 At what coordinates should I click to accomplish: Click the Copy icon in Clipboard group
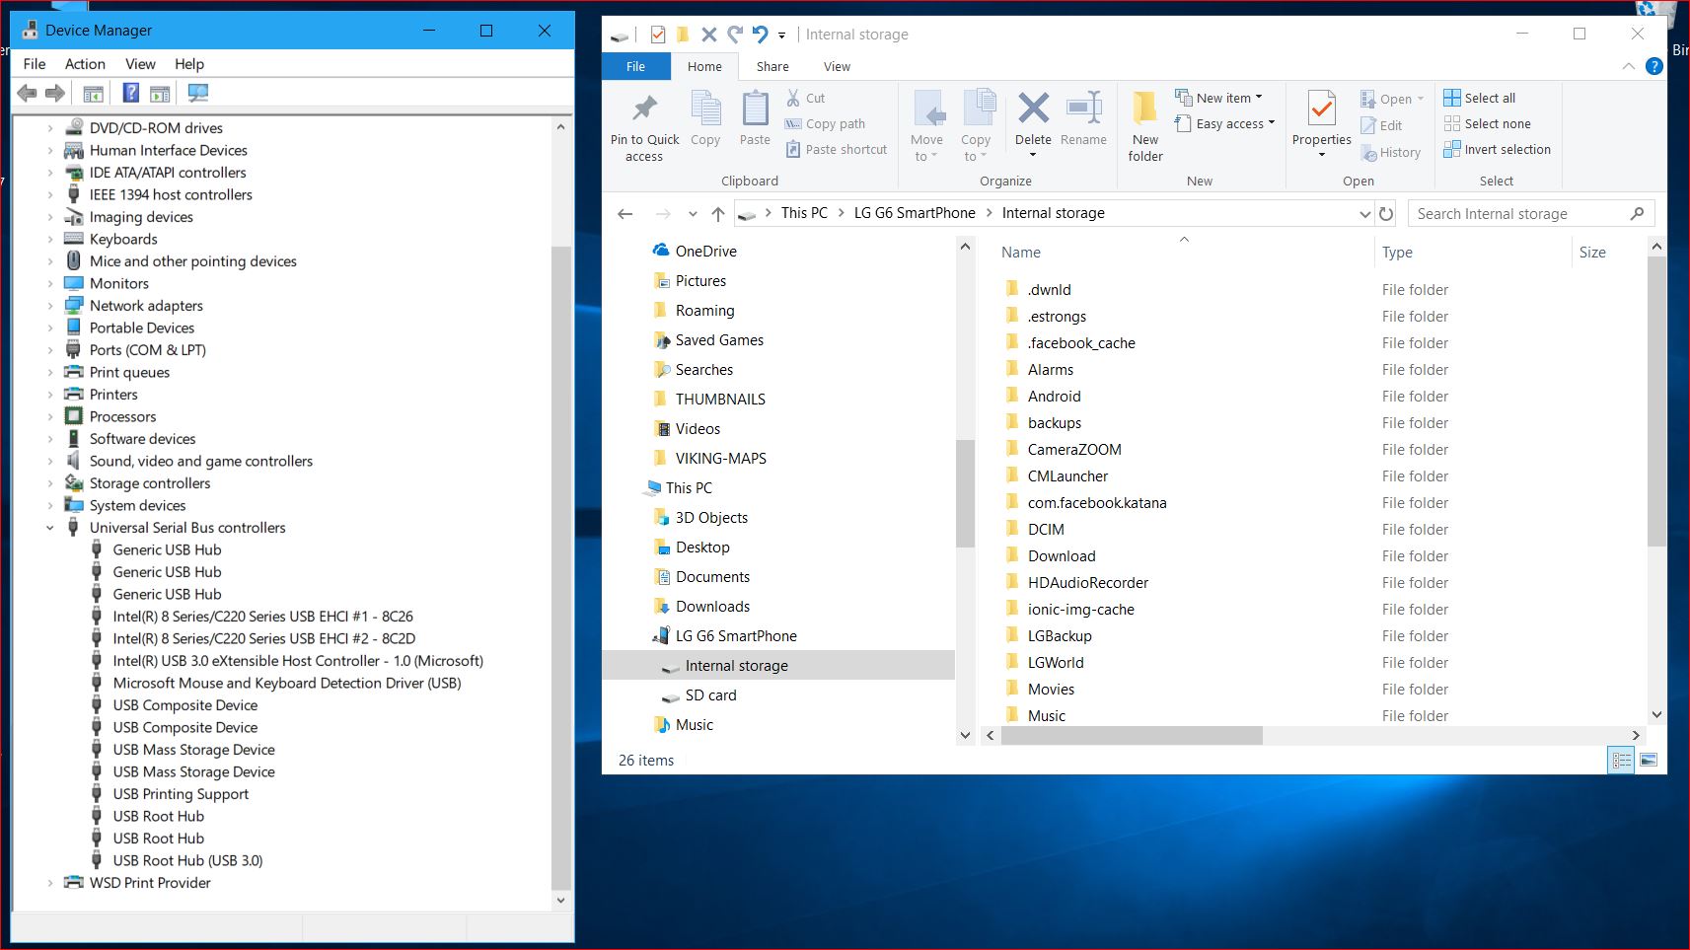pos(705,108)
